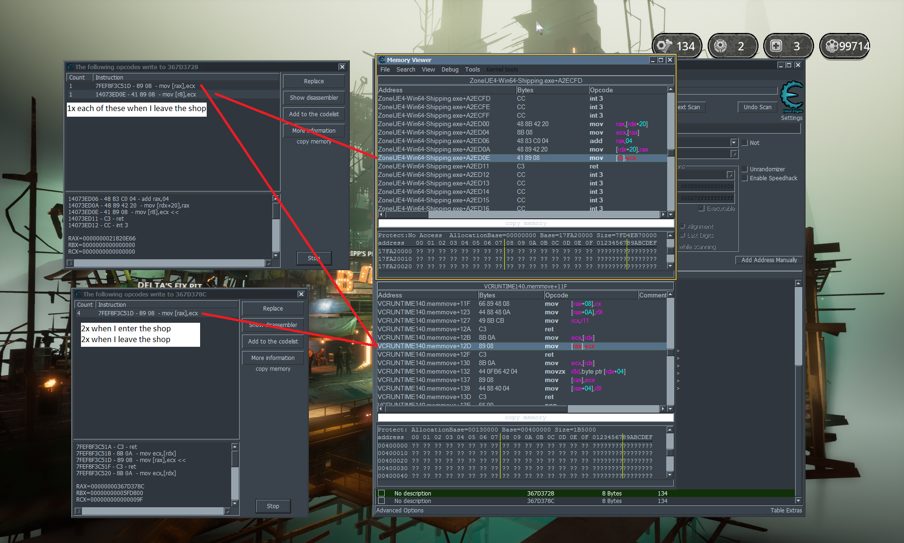This screenshot has width=904, height=543.
Task: Open the second scan-type dropdown below the Not row
Action: (x=734, y=154)
